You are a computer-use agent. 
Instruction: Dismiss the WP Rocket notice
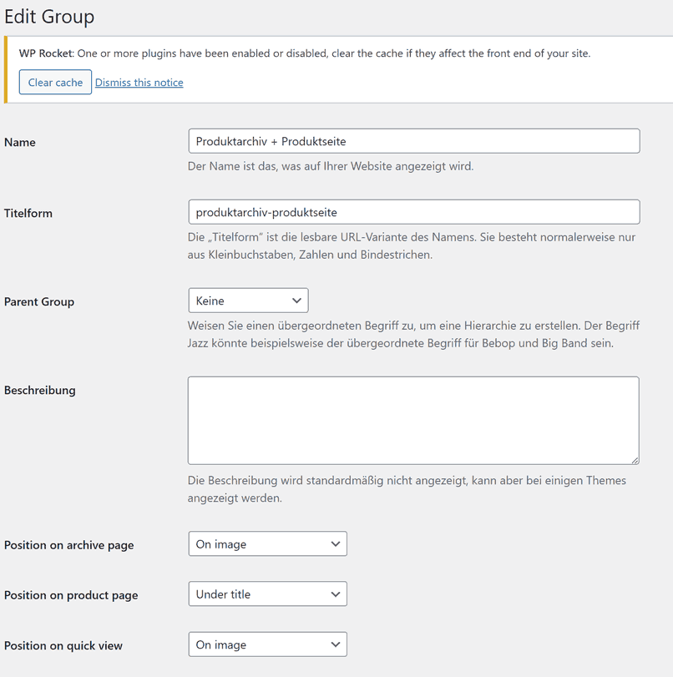[x=139, y=83]
